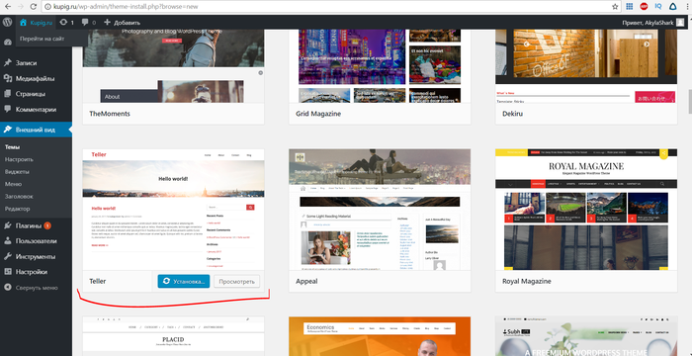Click the media icon next to Медиафайлы

8,79
